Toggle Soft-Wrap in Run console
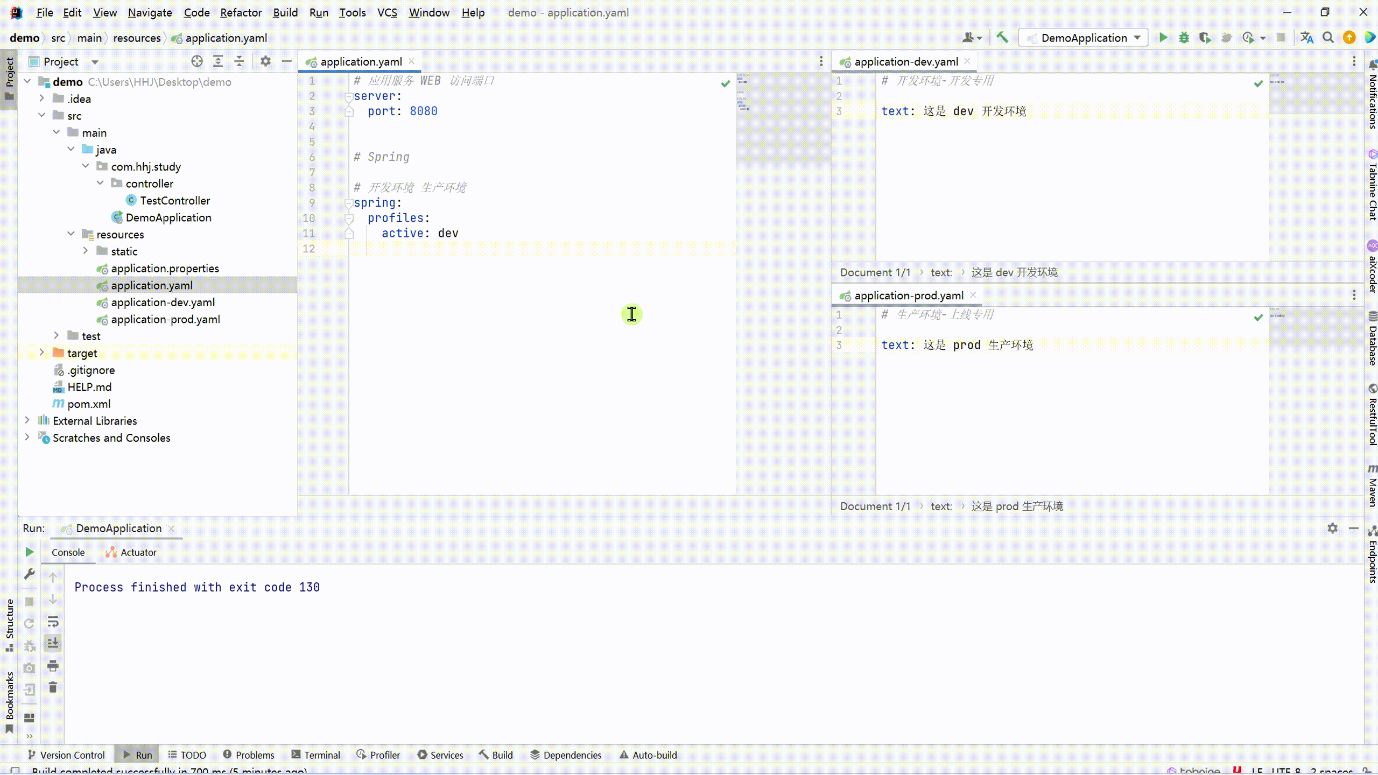The width and height of the screenshot is (1378, 775). pyautogui.click(x=53, y=622)
